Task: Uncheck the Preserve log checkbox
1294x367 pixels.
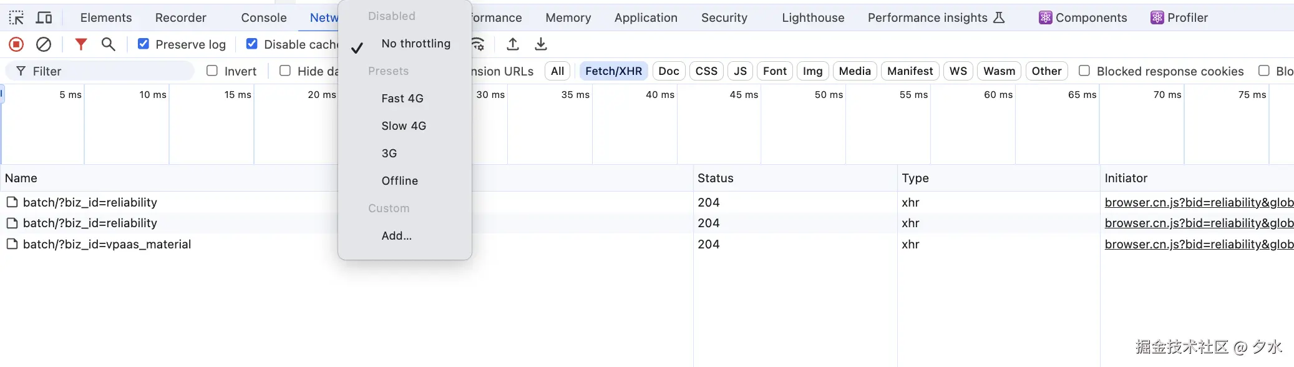Action: point(144,44)
